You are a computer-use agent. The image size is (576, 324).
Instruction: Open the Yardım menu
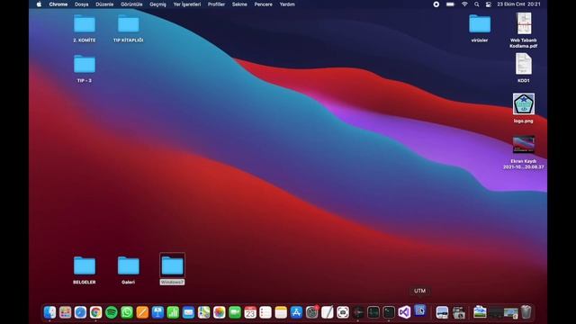(x=287, y=4)
